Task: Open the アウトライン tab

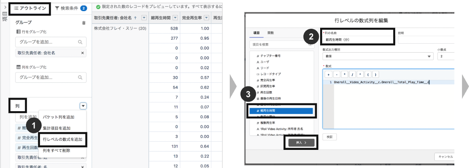Action: [x=29, y=8]
